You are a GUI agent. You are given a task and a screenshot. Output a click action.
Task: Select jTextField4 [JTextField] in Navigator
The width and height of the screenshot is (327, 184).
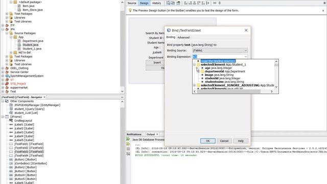tap(29, 155)
